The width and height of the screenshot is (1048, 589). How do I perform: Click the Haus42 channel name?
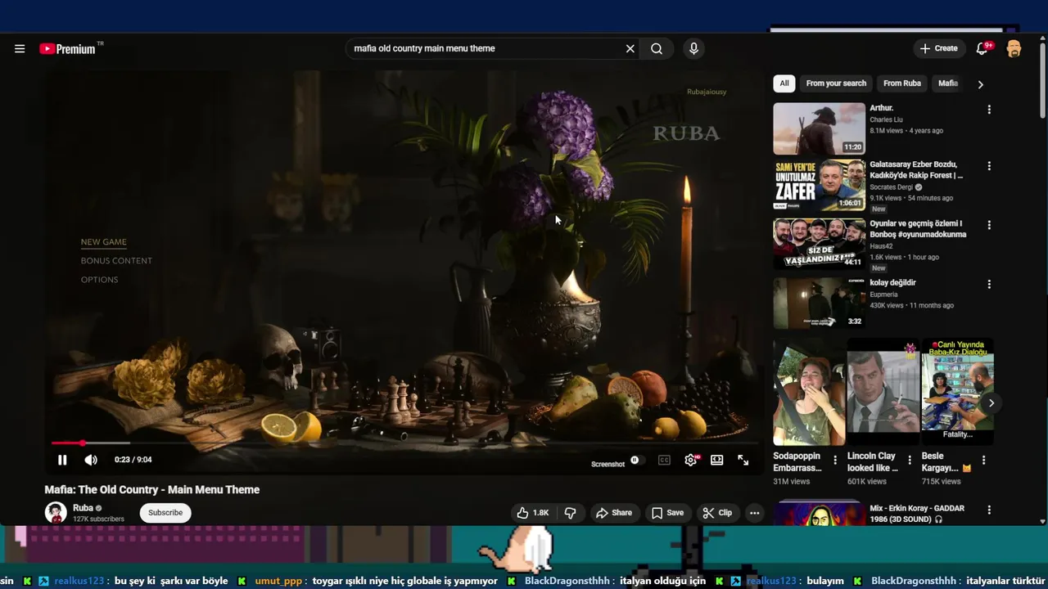pyautogui.click(x=881, y=246)
